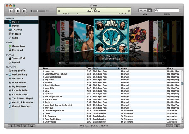Open the search magnifier dropdown
The height and width of the screenshot is (134, 189).
click(x=157, y=11)
